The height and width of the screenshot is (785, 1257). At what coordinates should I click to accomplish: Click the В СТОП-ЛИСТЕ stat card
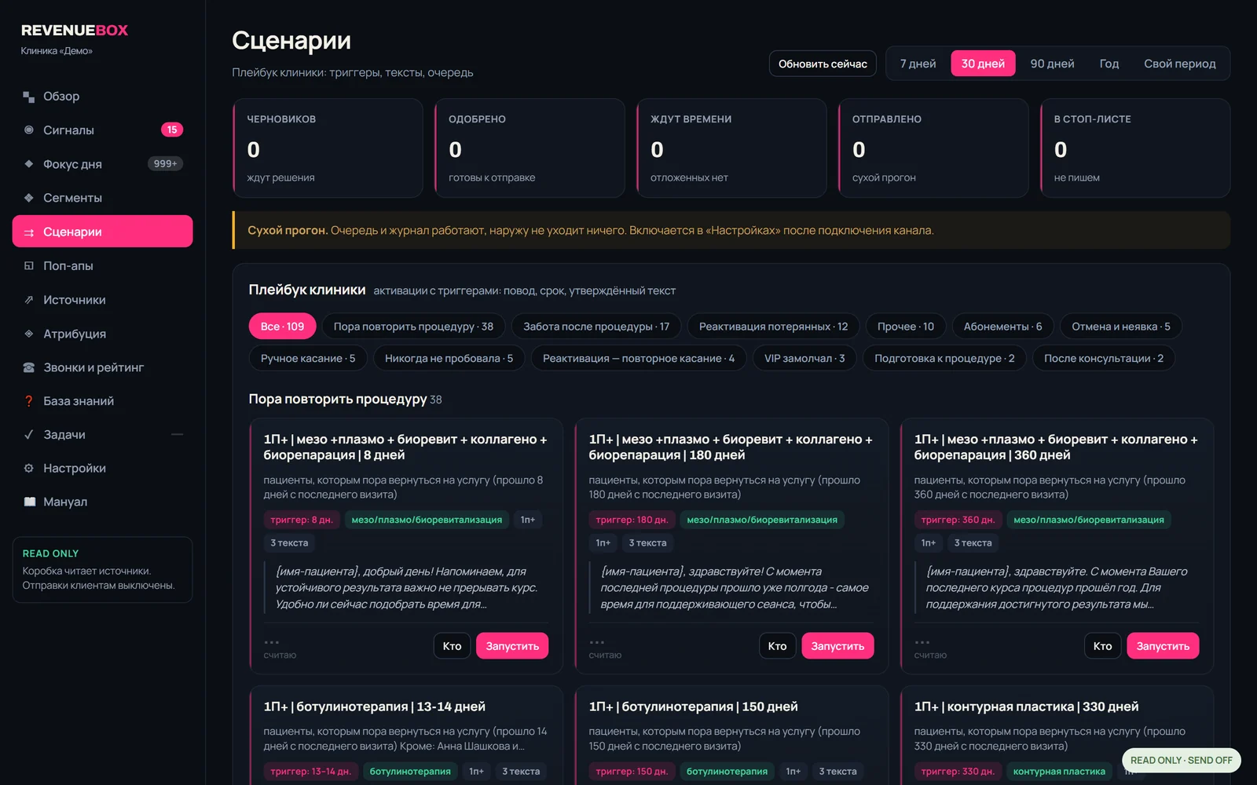click(x=1134, y=148)
